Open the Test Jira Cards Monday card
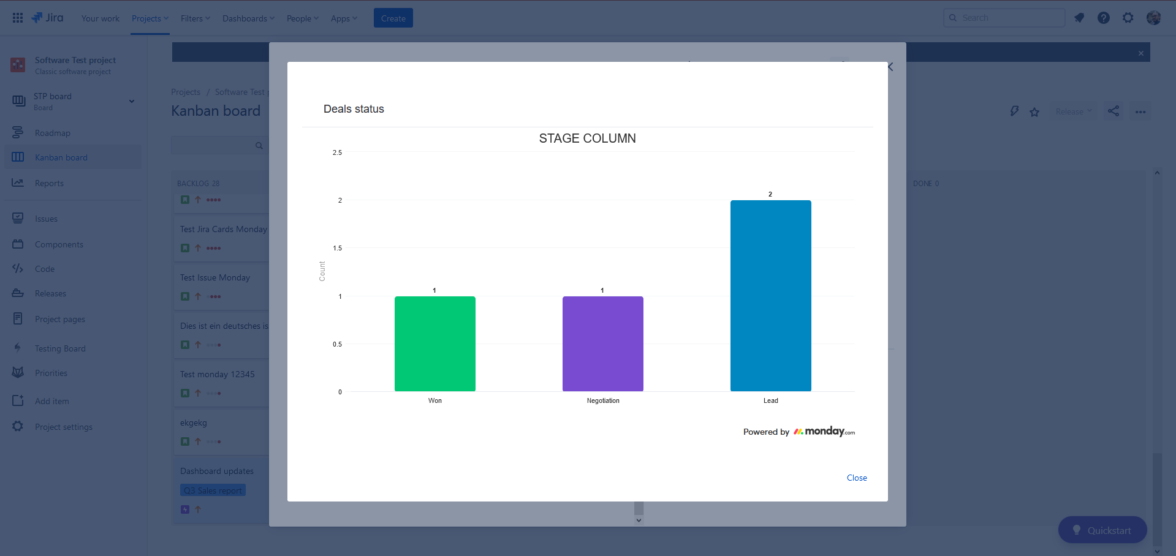Viewport: 1176px width, 556px height. tap(222, 238)
